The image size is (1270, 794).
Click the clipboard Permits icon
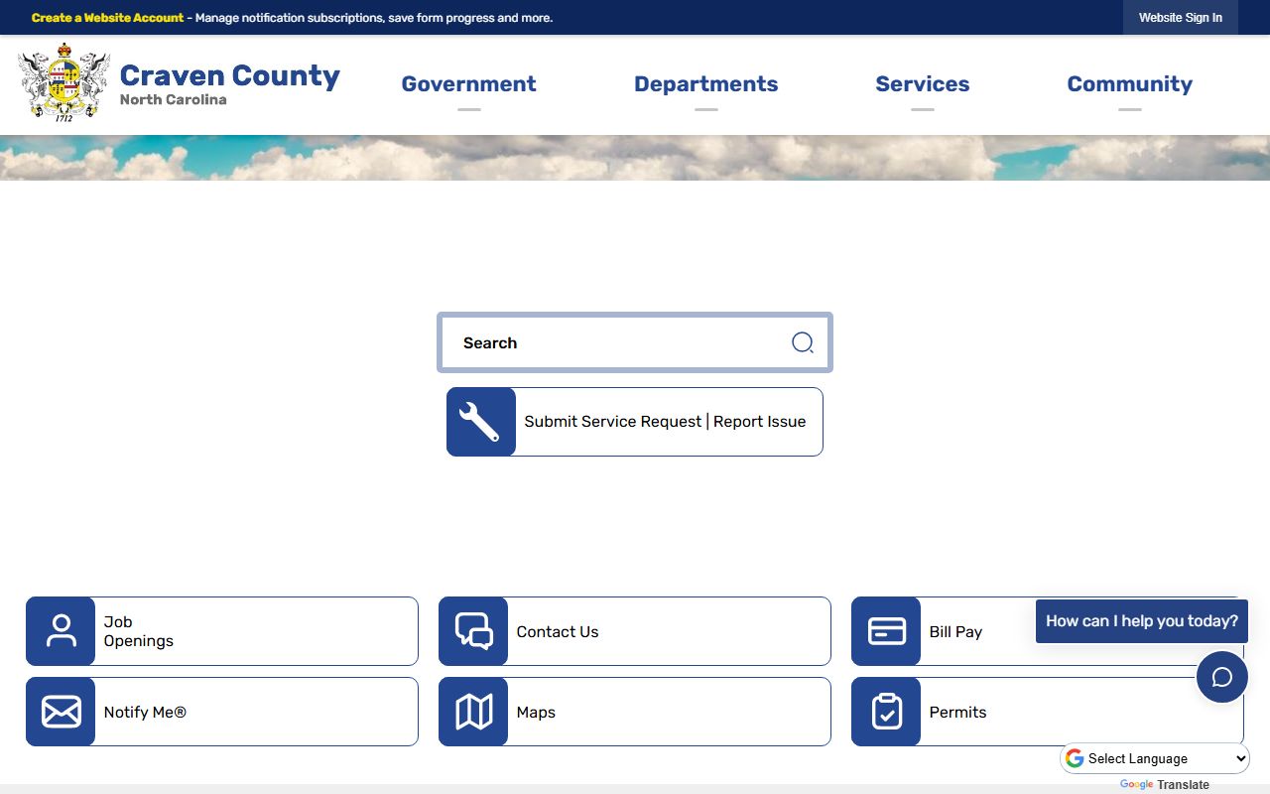(886, 712)
